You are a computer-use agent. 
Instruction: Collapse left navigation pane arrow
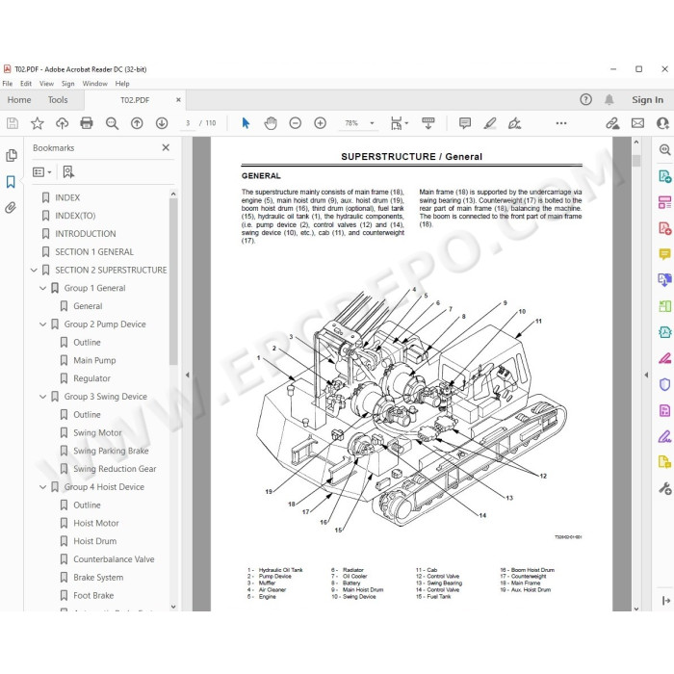pyautogui.click(x=188, y=375)
